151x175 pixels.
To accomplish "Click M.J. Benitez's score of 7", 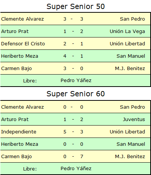I will click(x=82, y=157).
